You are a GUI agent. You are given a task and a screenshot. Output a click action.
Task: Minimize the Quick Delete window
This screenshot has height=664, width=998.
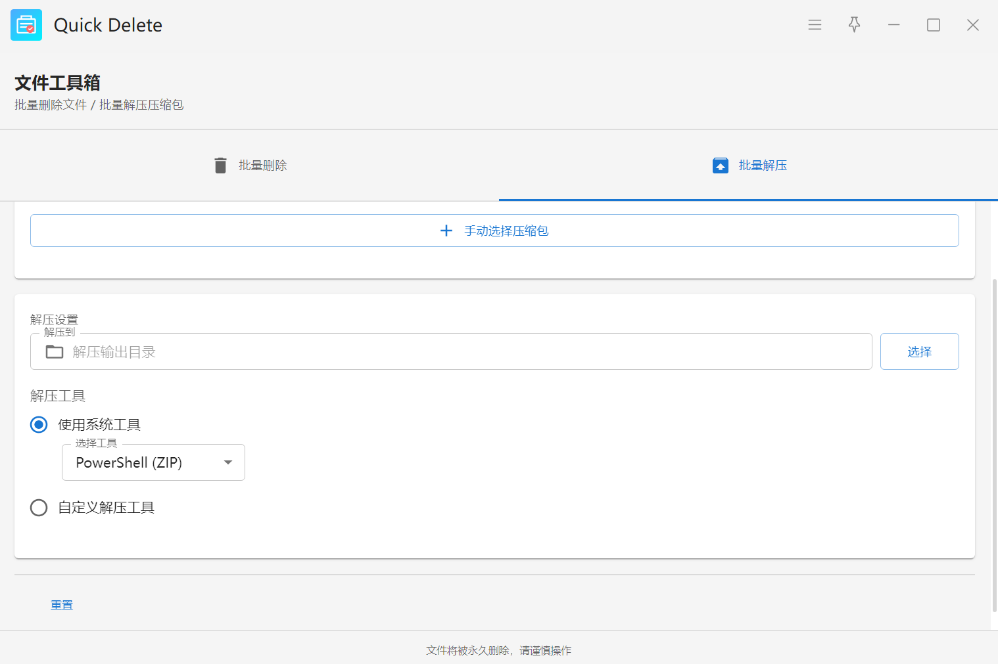tap(893, 25)
